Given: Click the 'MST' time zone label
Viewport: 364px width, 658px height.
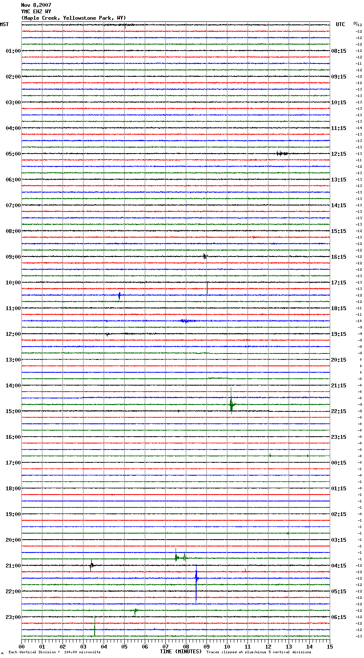Looking at the screenshot, I should tap(4, 24).
